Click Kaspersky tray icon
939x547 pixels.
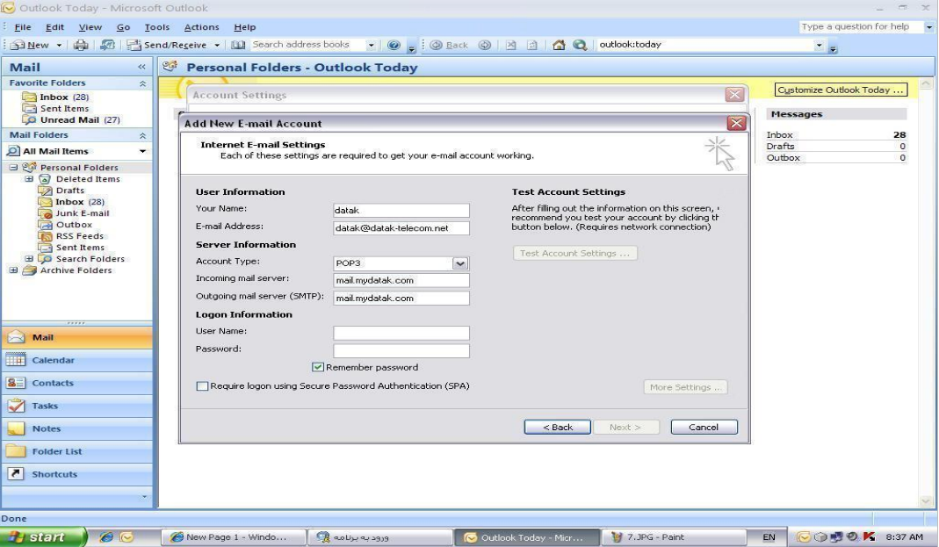pyautogui.click(x=869, y=536)
